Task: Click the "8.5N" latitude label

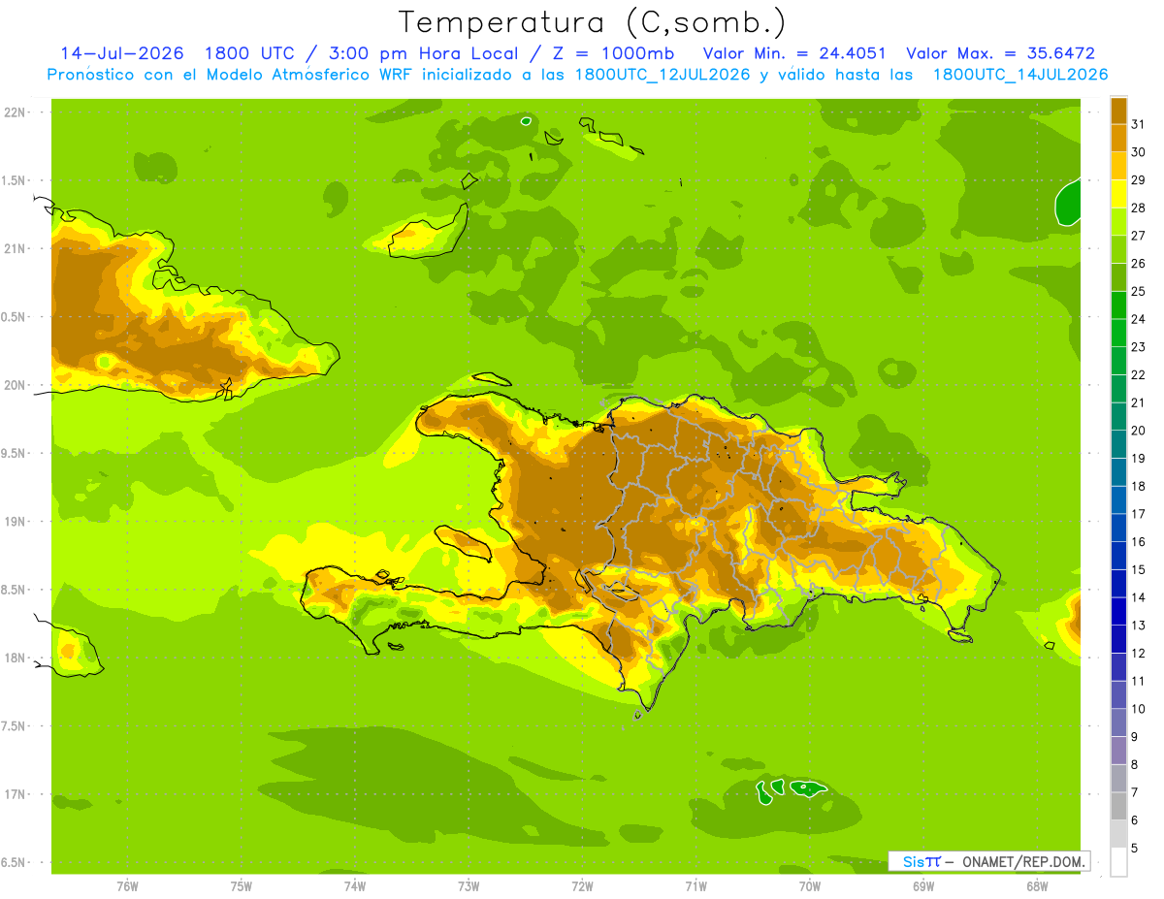Action: (x=14, y=590)
